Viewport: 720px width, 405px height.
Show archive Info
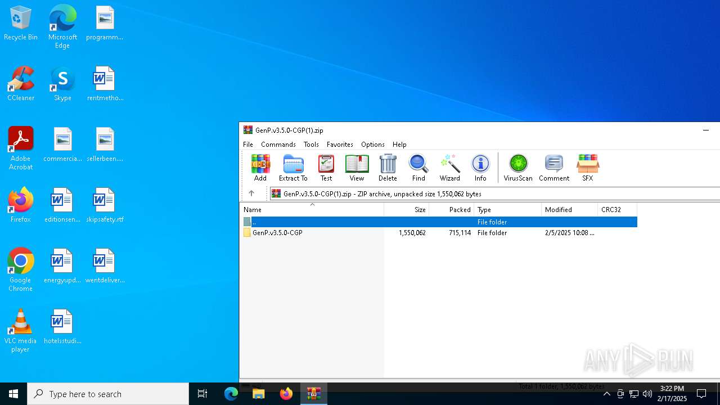(480, 168)
